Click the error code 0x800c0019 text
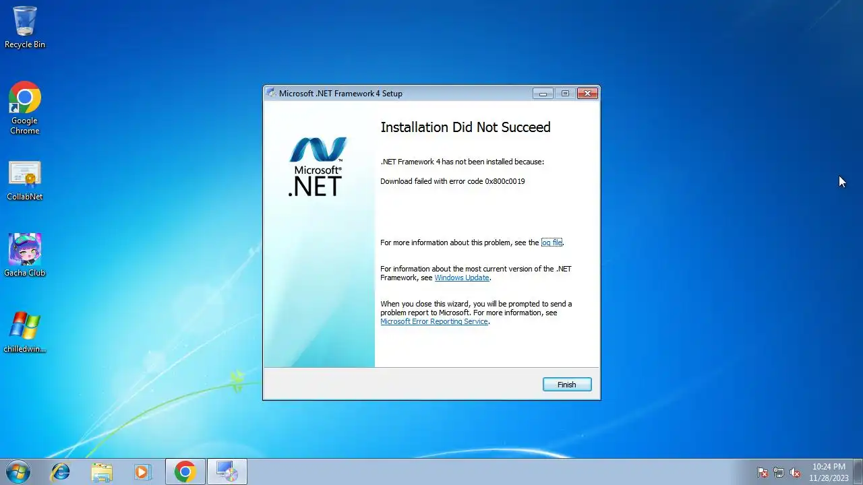863x485 pixels. click(505, 181)
